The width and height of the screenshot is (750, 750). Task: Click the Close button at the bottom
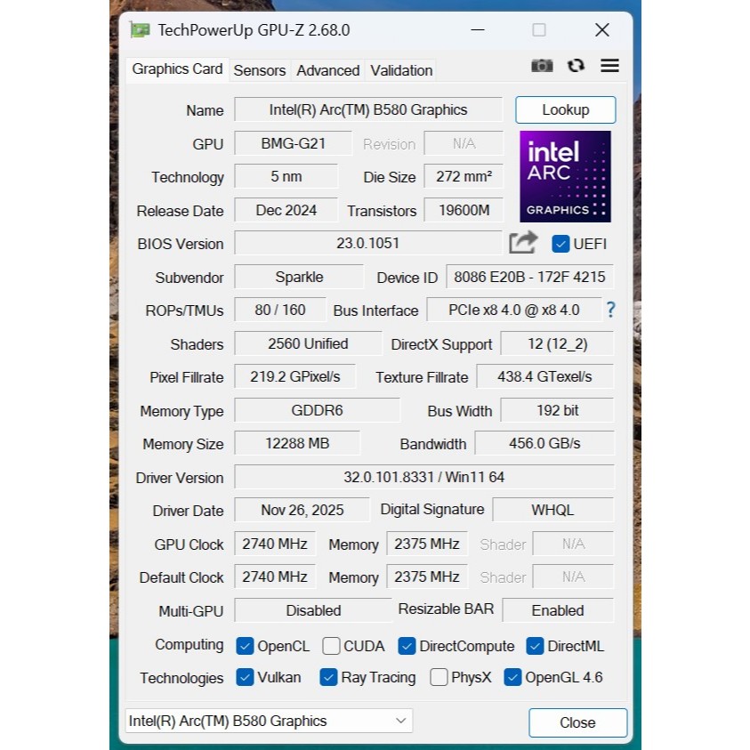(577, 722)
